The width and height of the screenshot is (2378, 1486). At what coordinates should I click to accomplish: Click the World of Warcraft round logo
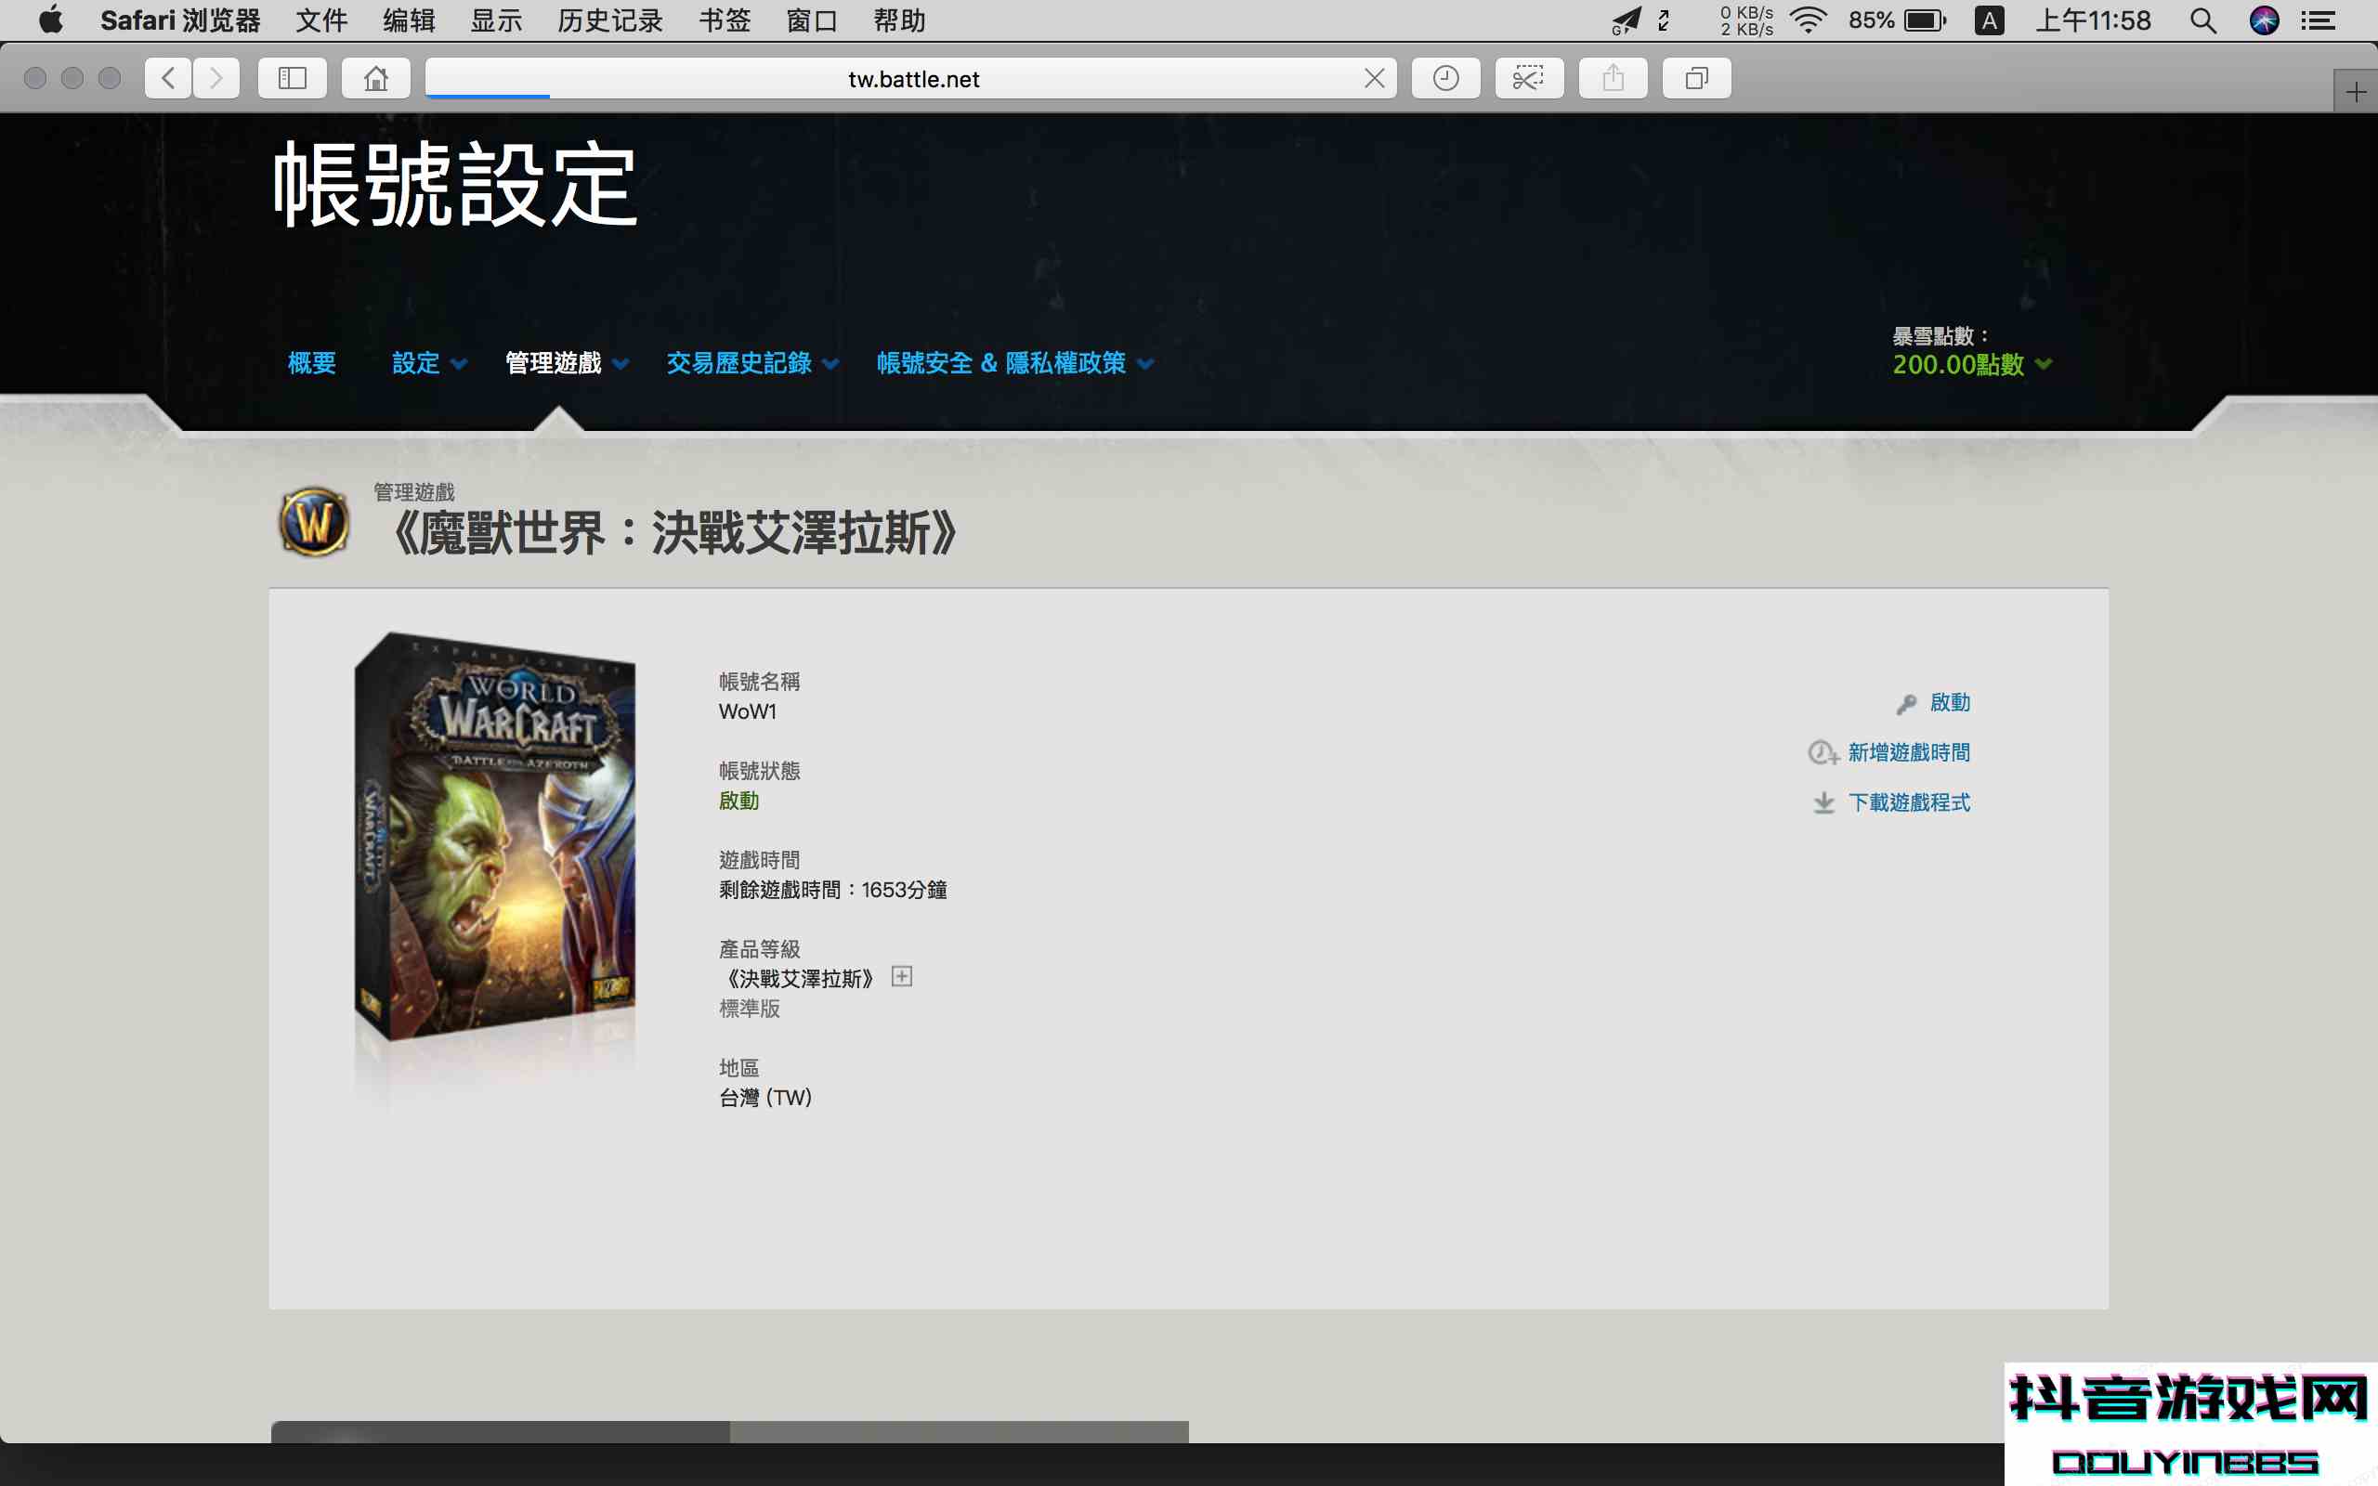click(x=313, y=523)
